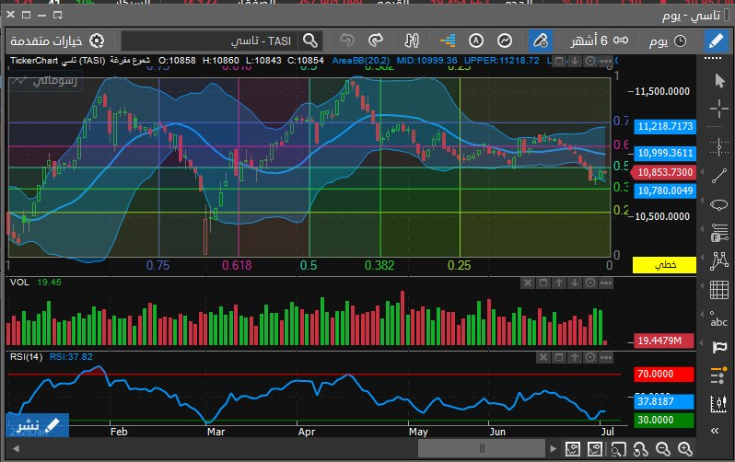Viewport: 735px width, 462px height.
Task: Click the magnifier search icon
Action: point(310,41)
